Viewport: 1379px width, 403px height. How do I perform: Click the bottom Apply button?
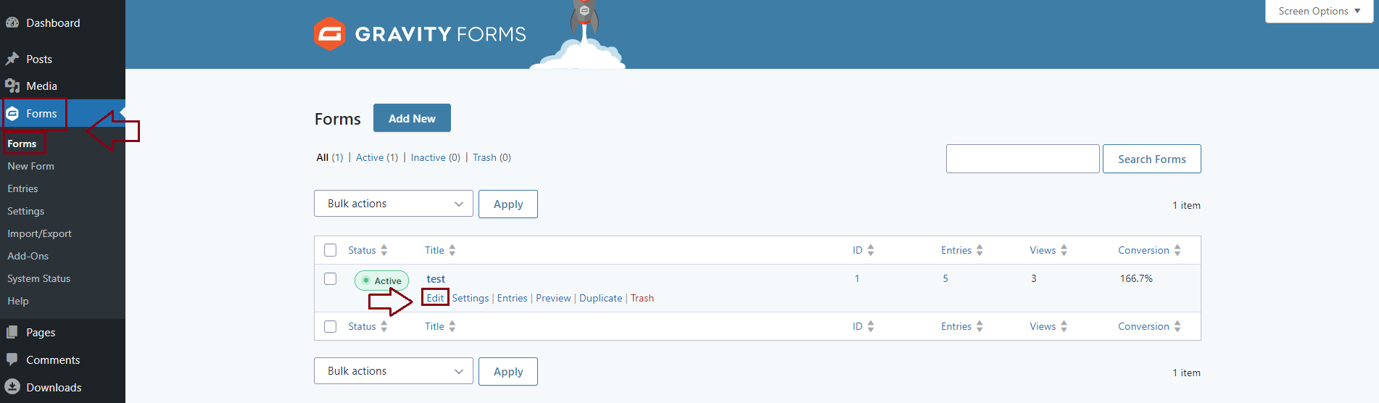coord(508,371)
